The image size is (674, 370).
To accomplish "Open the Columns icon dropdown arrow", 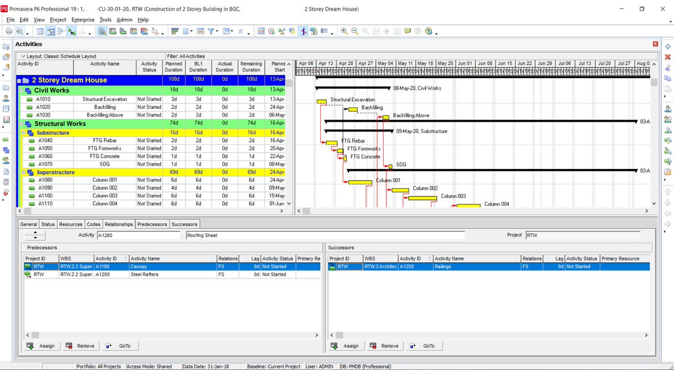I will click(192, 31).
